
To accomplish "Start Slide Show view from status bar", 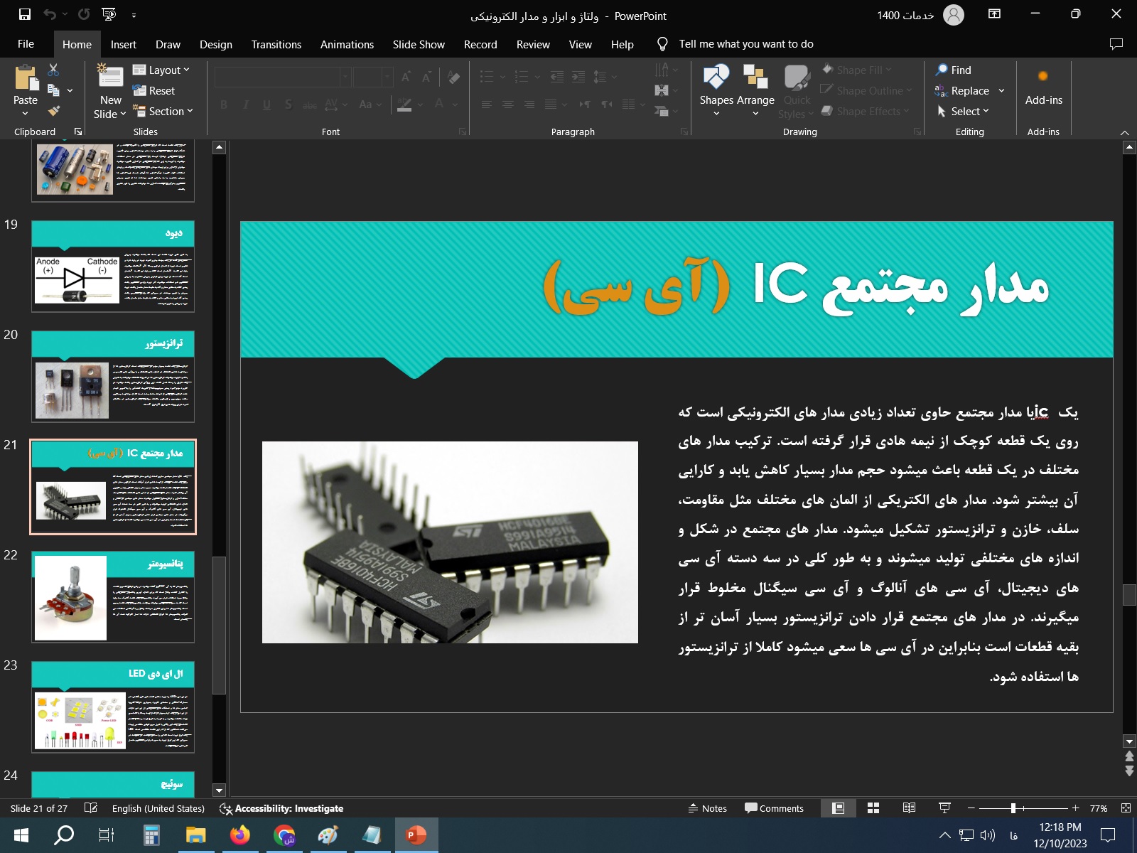I will tap(944, 808).
